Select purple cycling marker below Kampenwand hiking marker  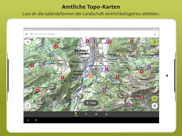(x=129, y=104)
